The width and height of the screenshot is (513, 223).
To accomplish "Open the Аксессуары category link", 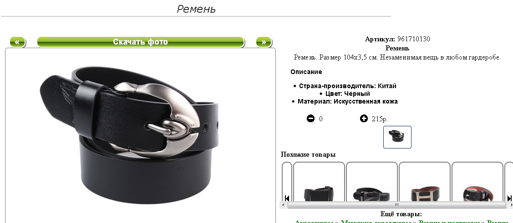I will (x=315, y=222).
